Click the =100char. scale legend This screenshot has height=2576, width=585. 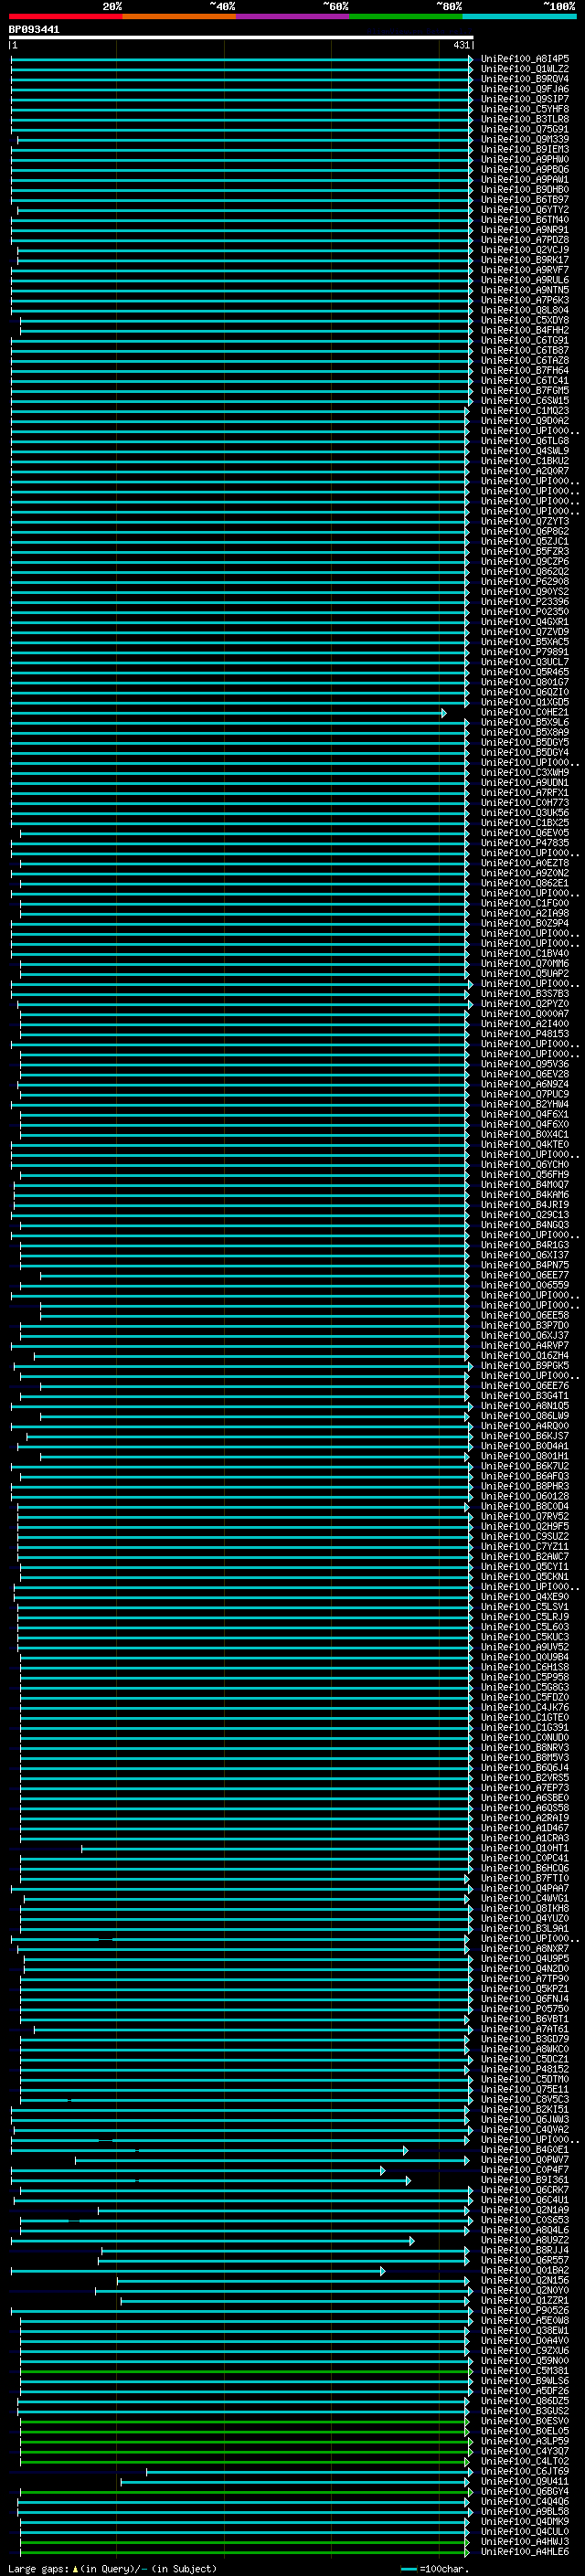[x=434, y=2569]
